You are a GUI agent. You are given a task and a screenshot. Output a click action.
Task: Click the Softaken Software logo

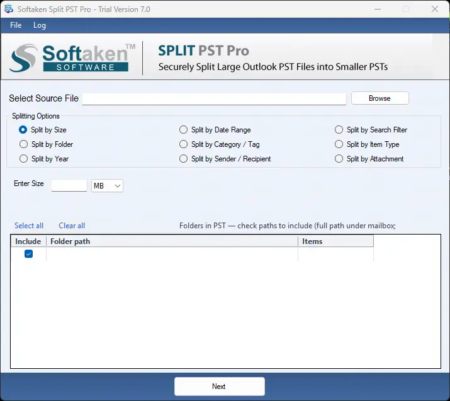pos(72,58)
